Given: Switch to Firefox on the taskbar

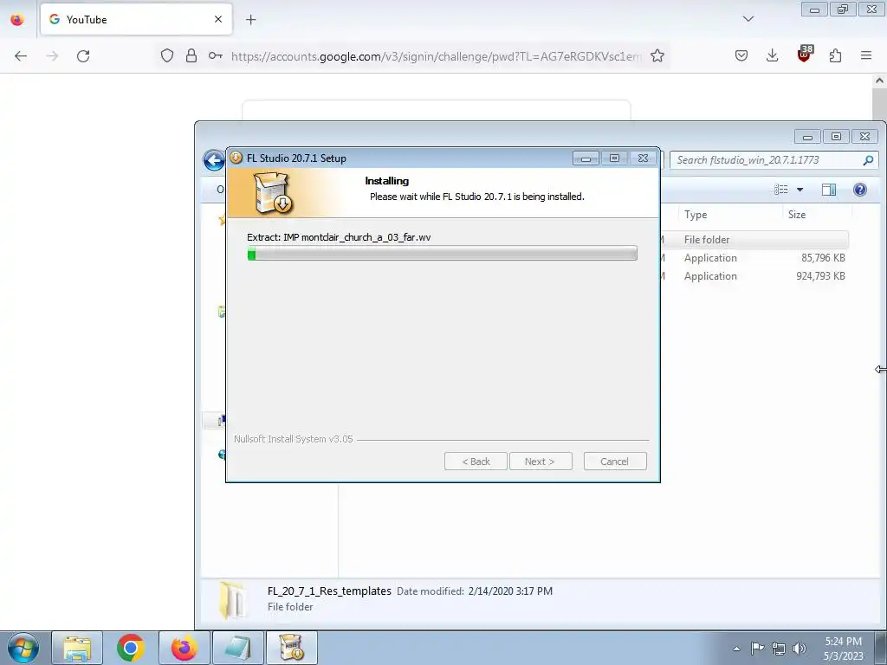Looking at the screenshot, I should tap(184, 648).
